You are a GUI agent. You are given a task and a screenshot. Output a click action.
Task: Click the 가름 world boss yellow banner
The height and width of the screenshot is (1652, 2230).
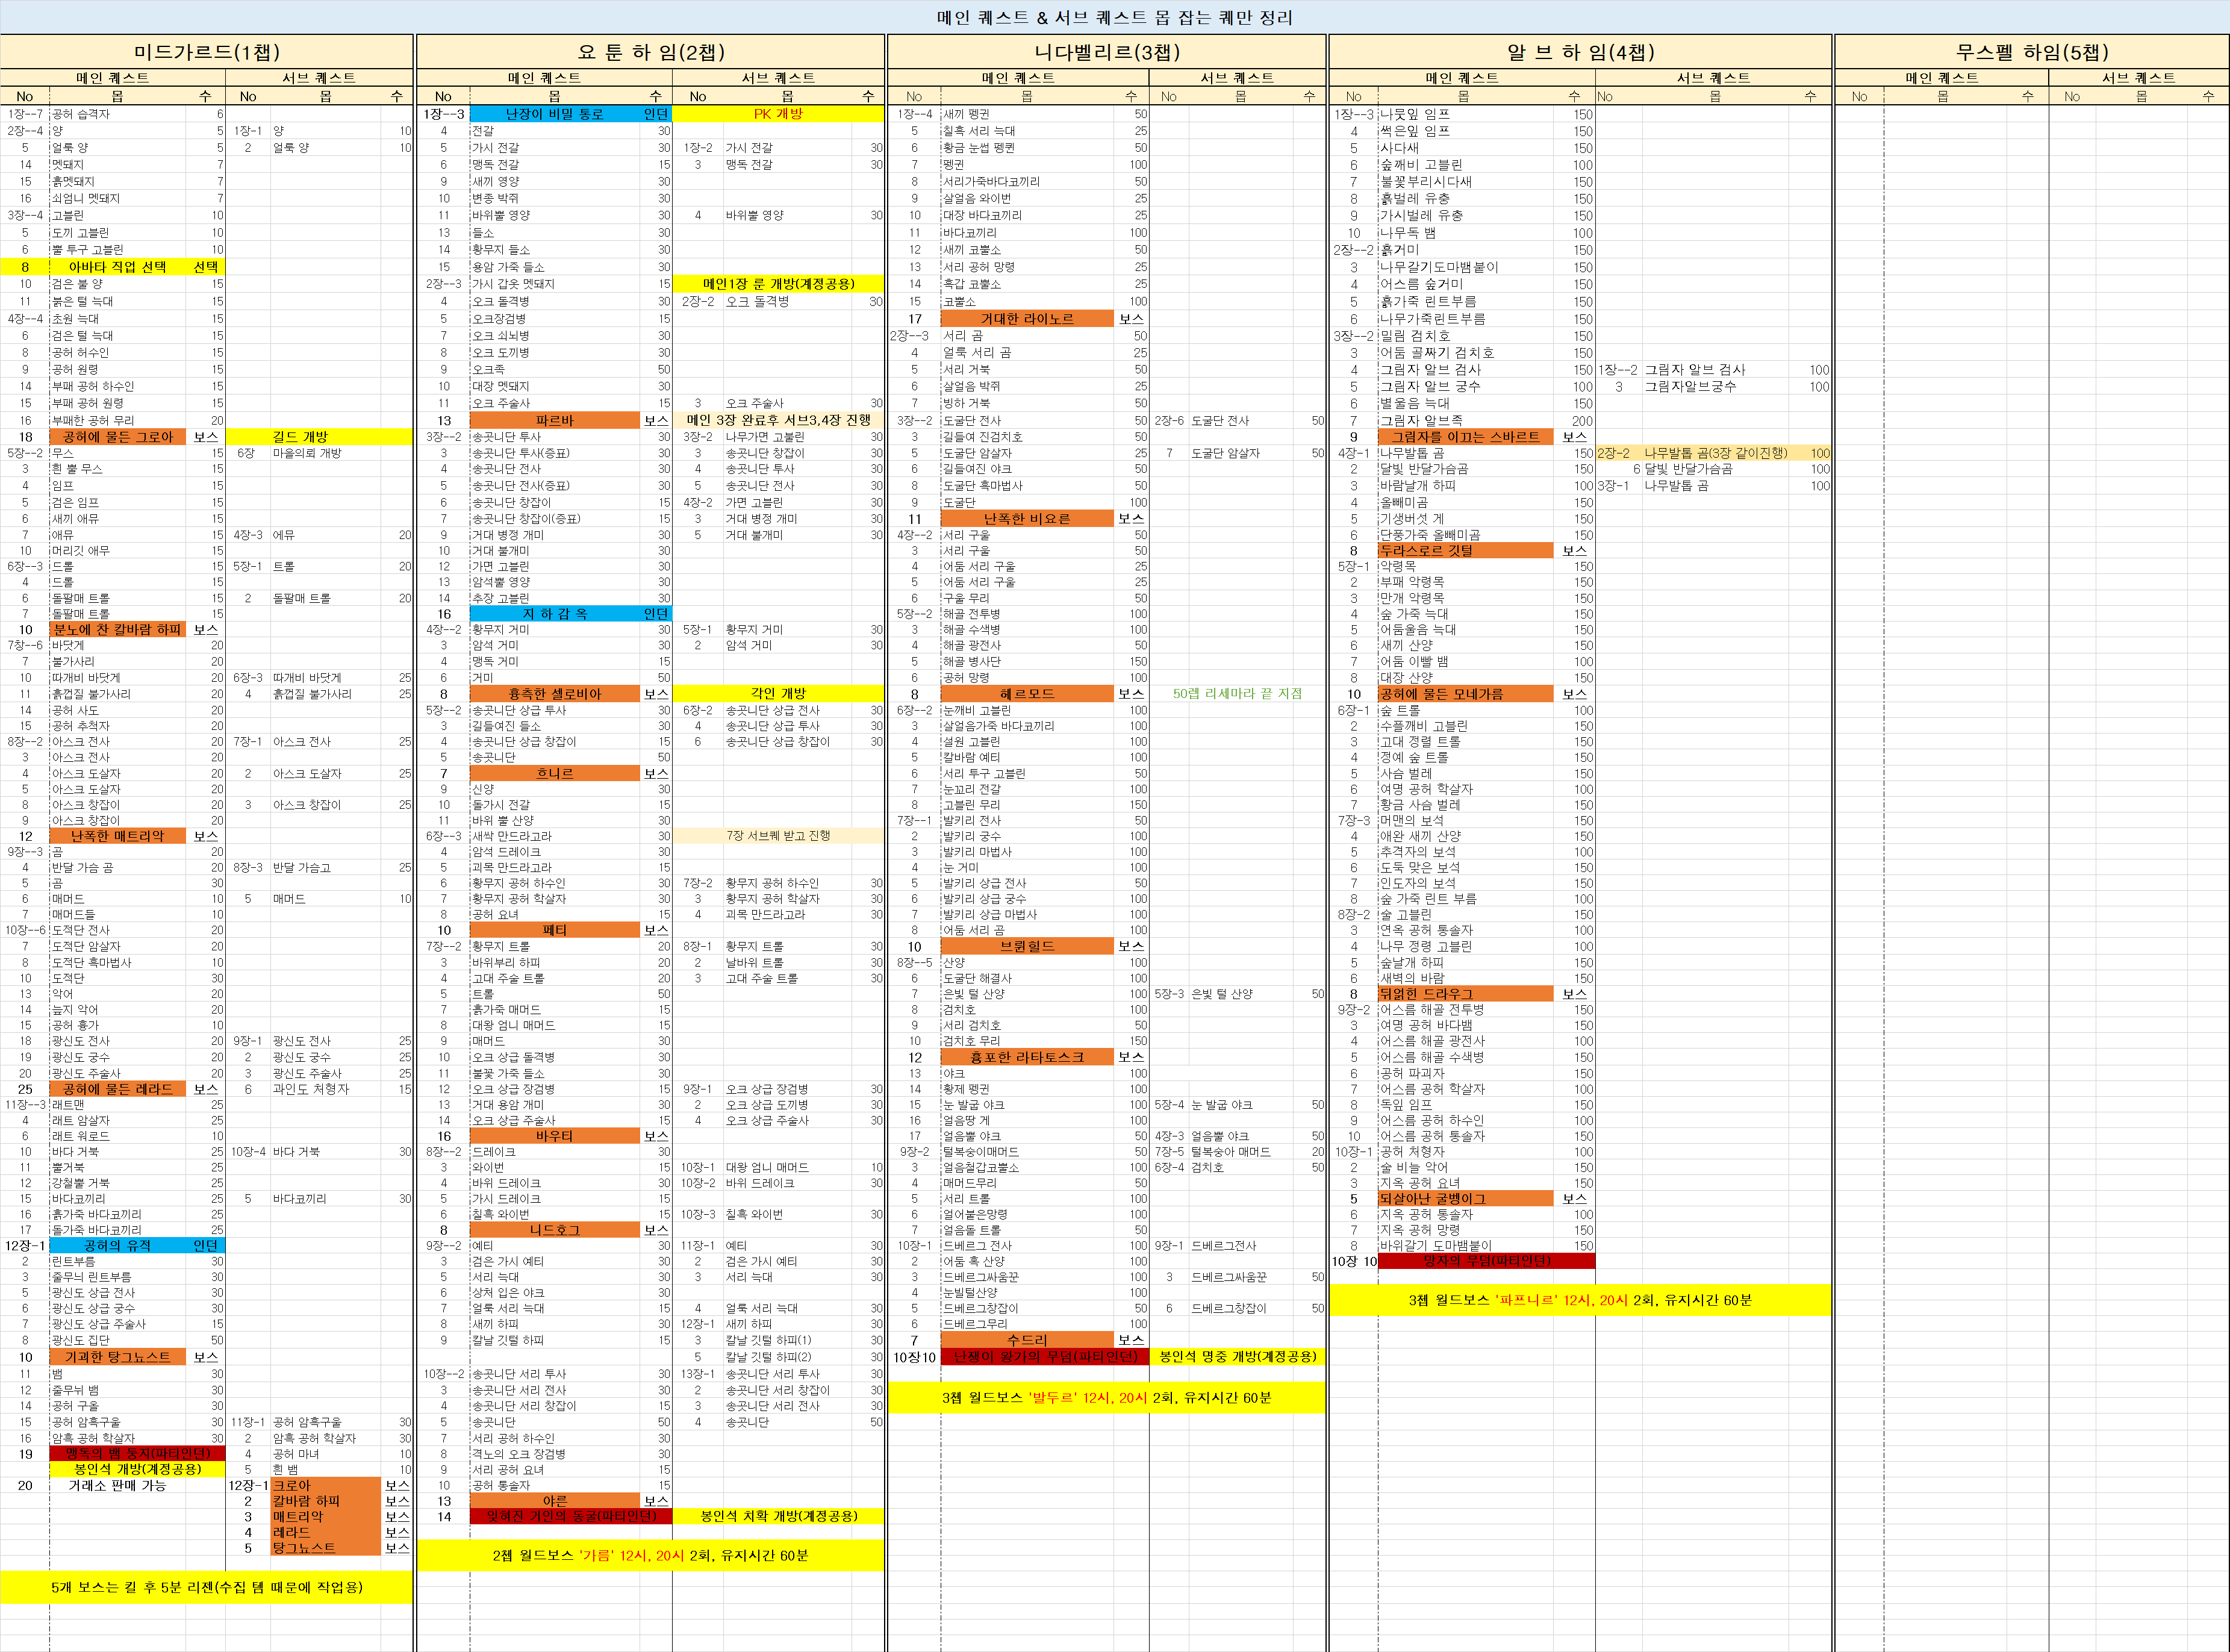pyautogui.click(x=650, y=1555)
